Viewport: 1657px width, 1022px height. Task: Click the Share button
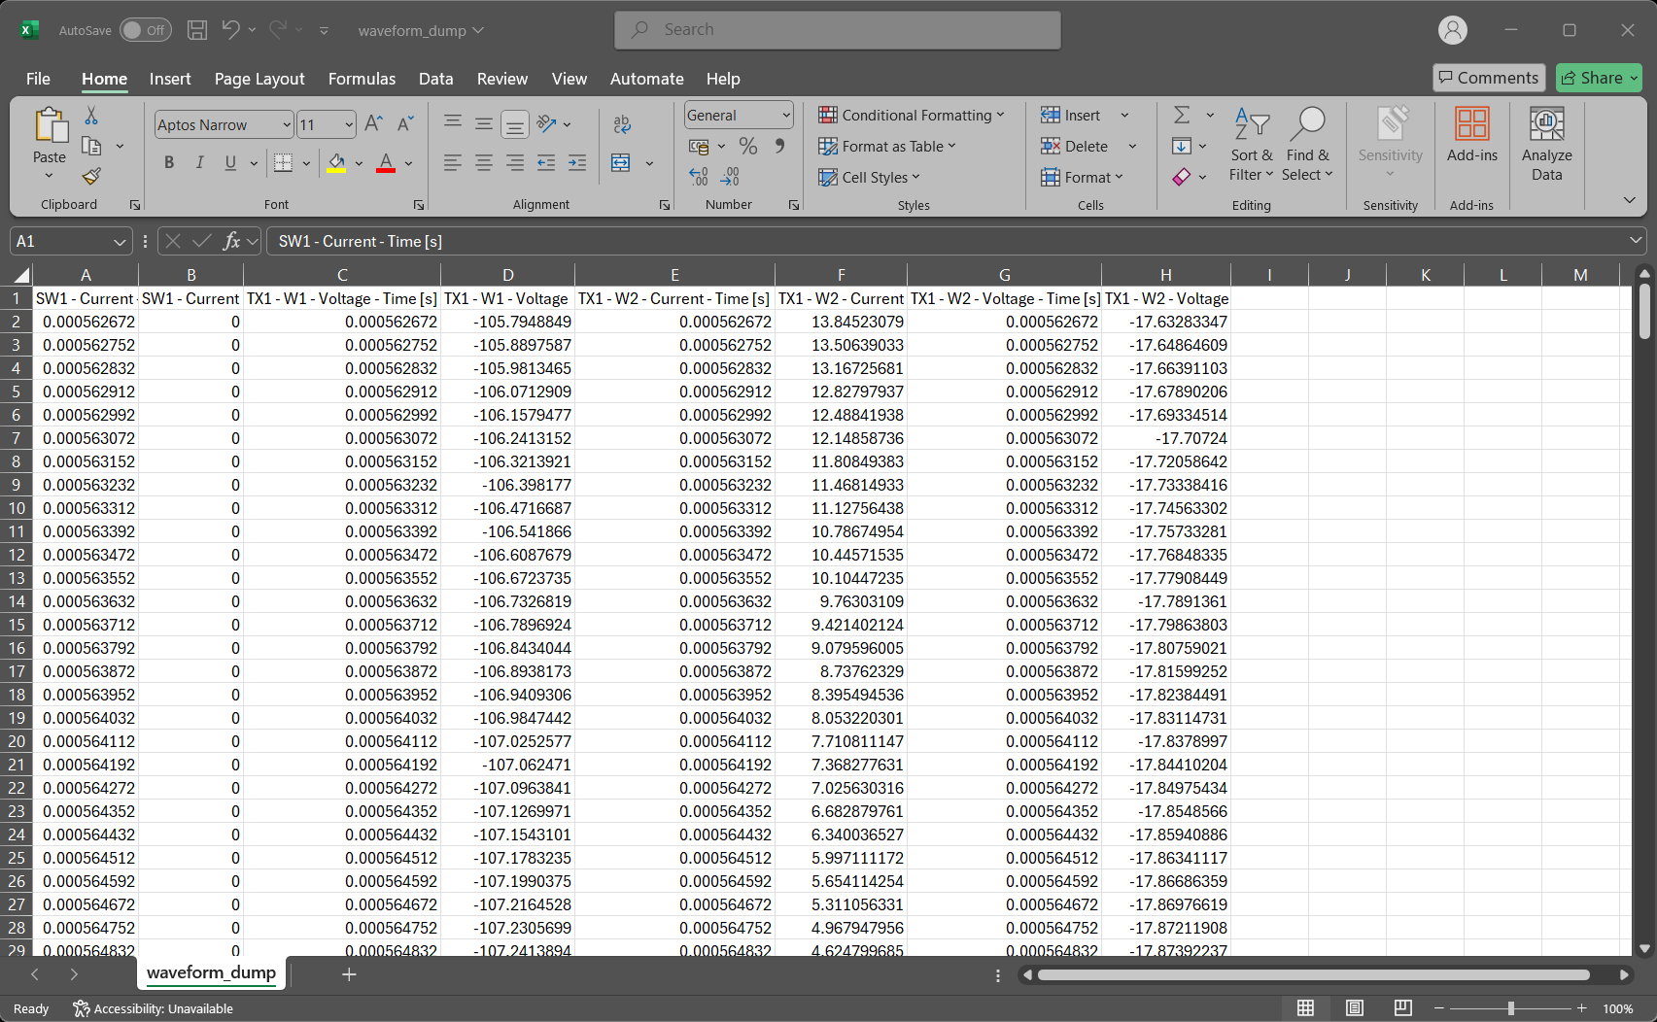click(1599, 78)
